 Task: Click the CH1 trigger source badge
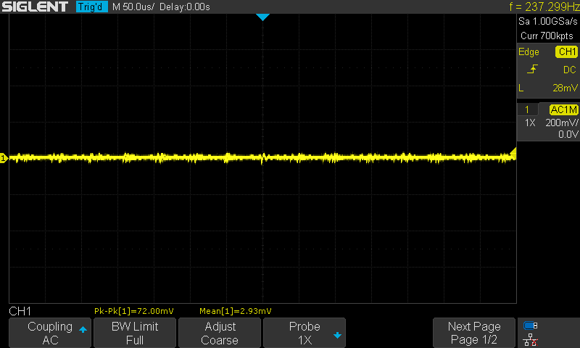565,52
